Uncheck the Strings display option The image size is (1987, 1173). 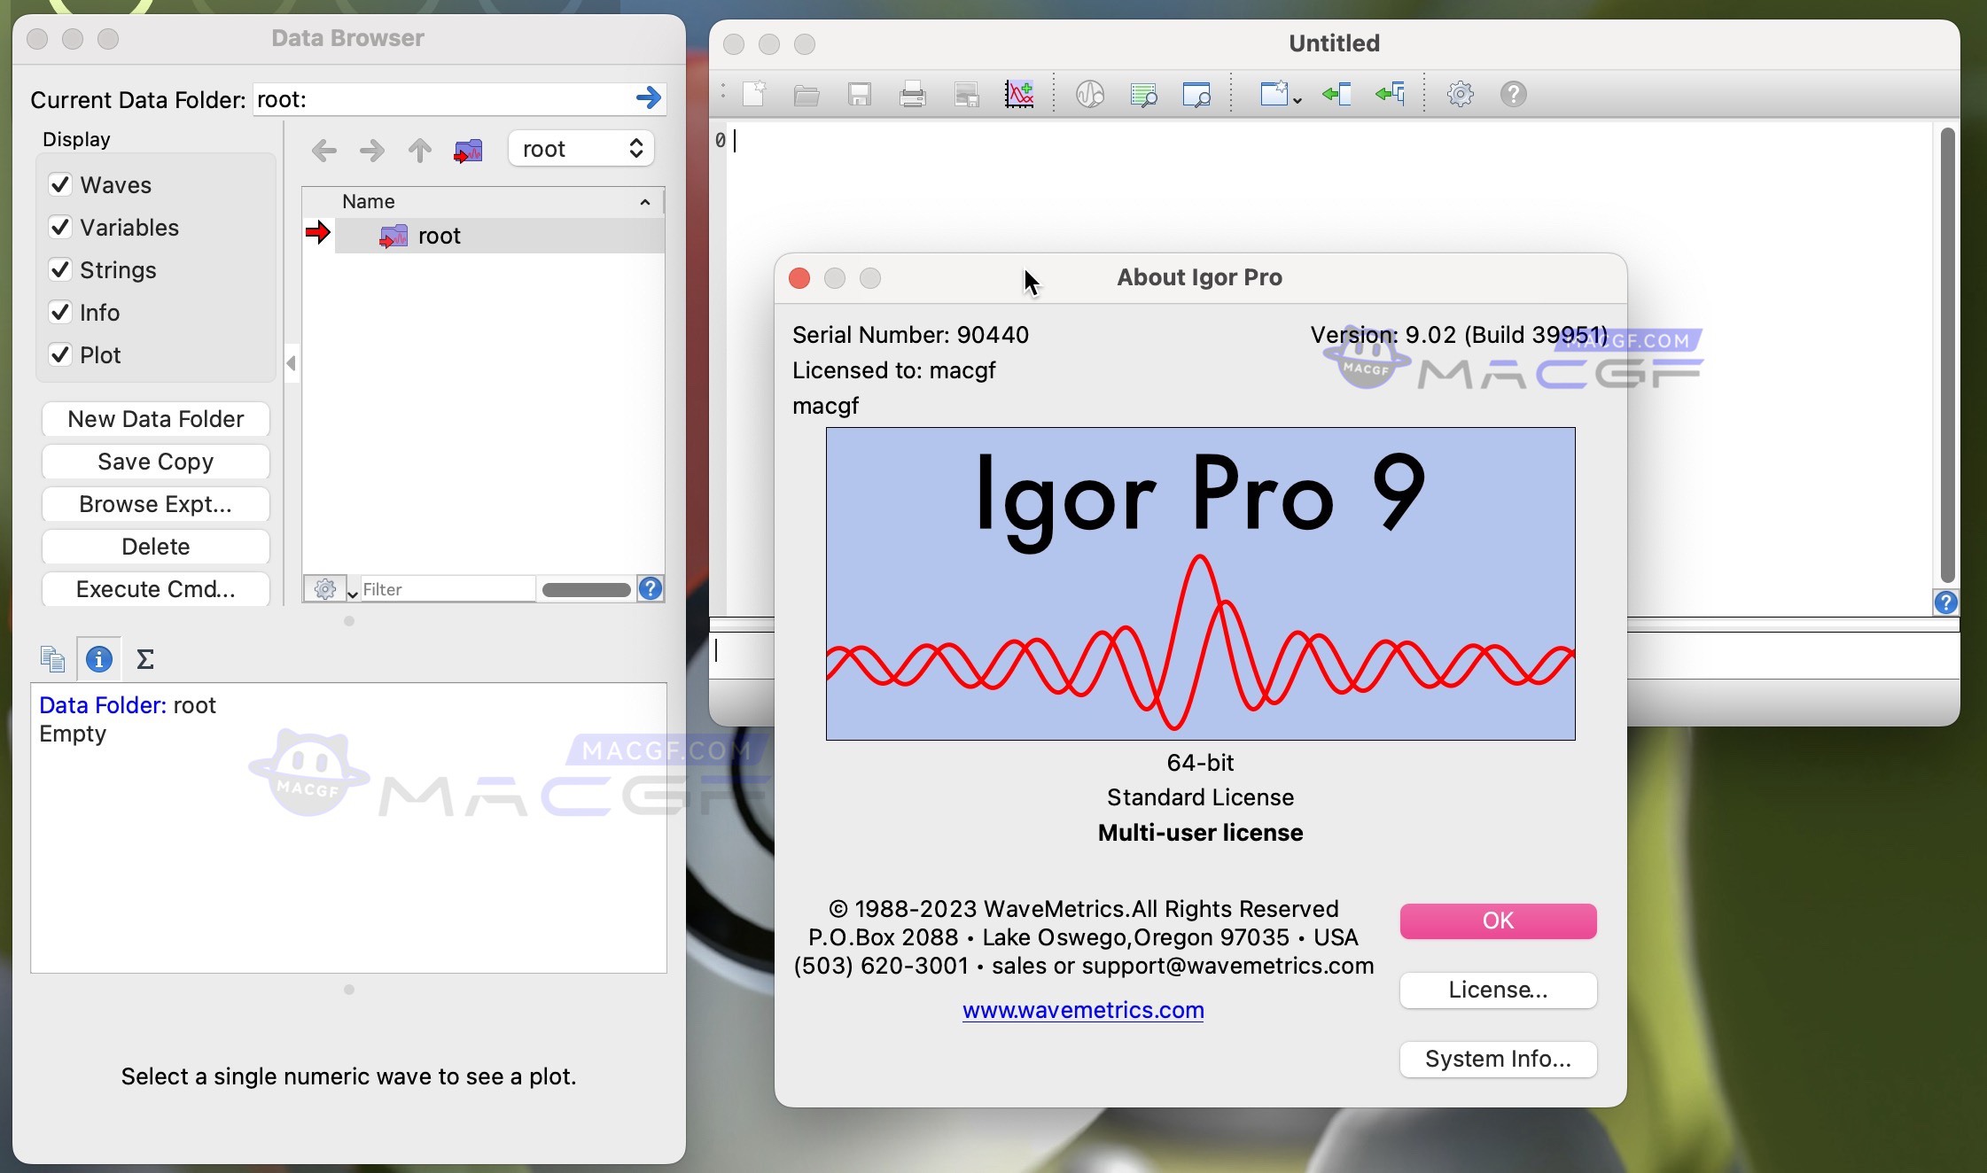pyautogui.click(x=60, y=269)
